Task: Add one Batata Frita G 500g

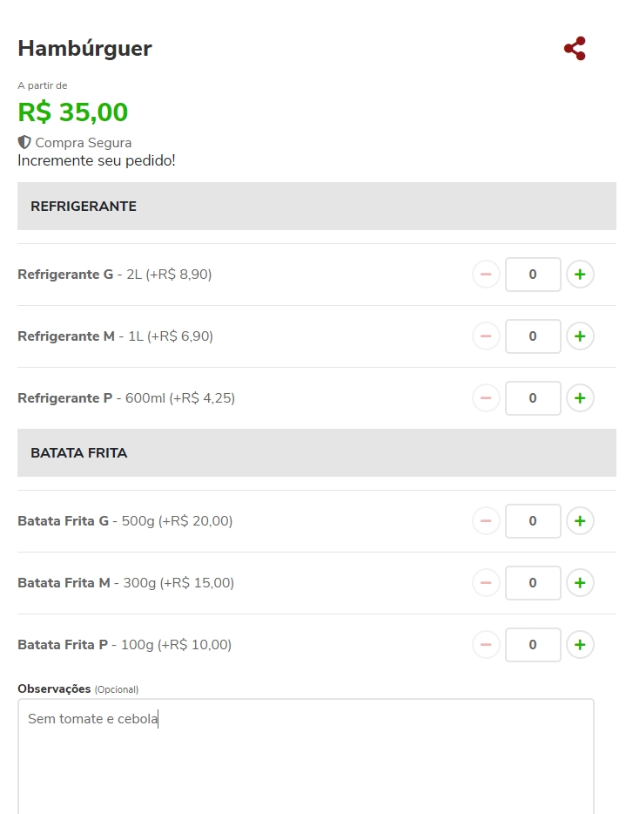Action: tap(580, 521)
